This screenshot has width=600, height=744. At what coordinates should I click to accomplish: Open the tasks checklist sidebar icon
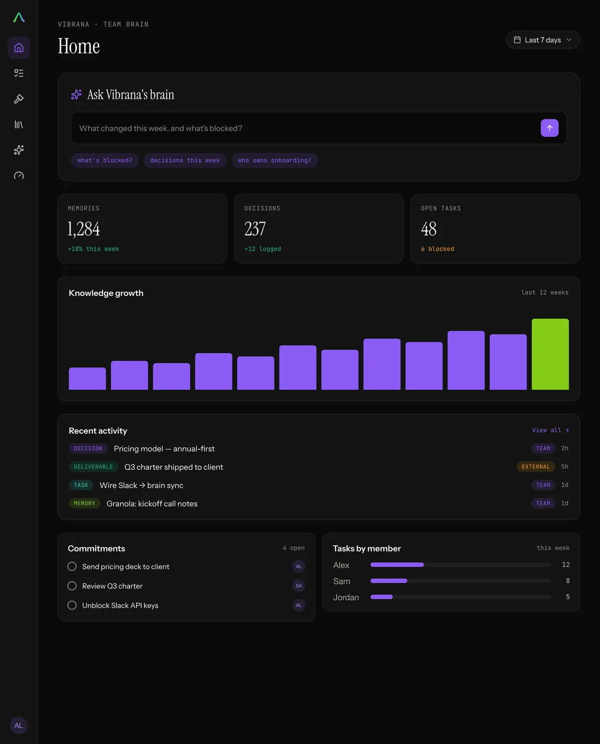[19, 73]
